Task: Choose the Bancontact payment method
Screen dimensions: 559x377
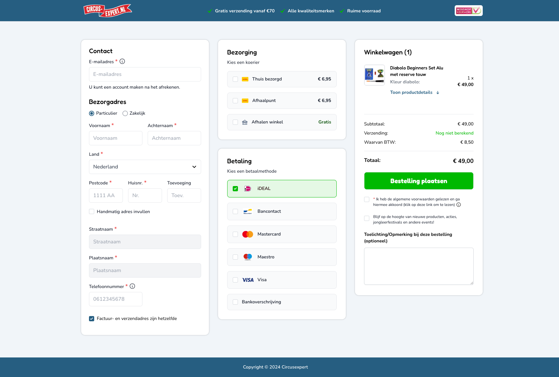Action: tap(235, 211)
